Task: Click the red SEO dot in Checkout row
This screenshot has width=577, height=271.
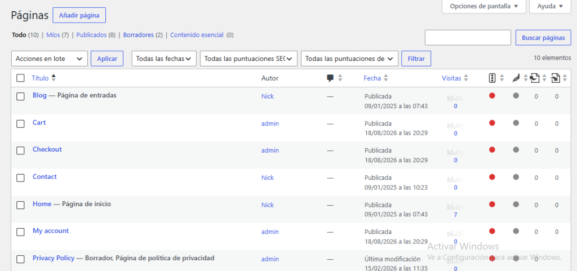Action: (x=492, y=150)
